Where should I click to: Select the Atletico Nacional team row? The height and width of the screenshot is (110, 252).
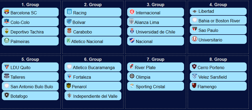coord(93,41)
